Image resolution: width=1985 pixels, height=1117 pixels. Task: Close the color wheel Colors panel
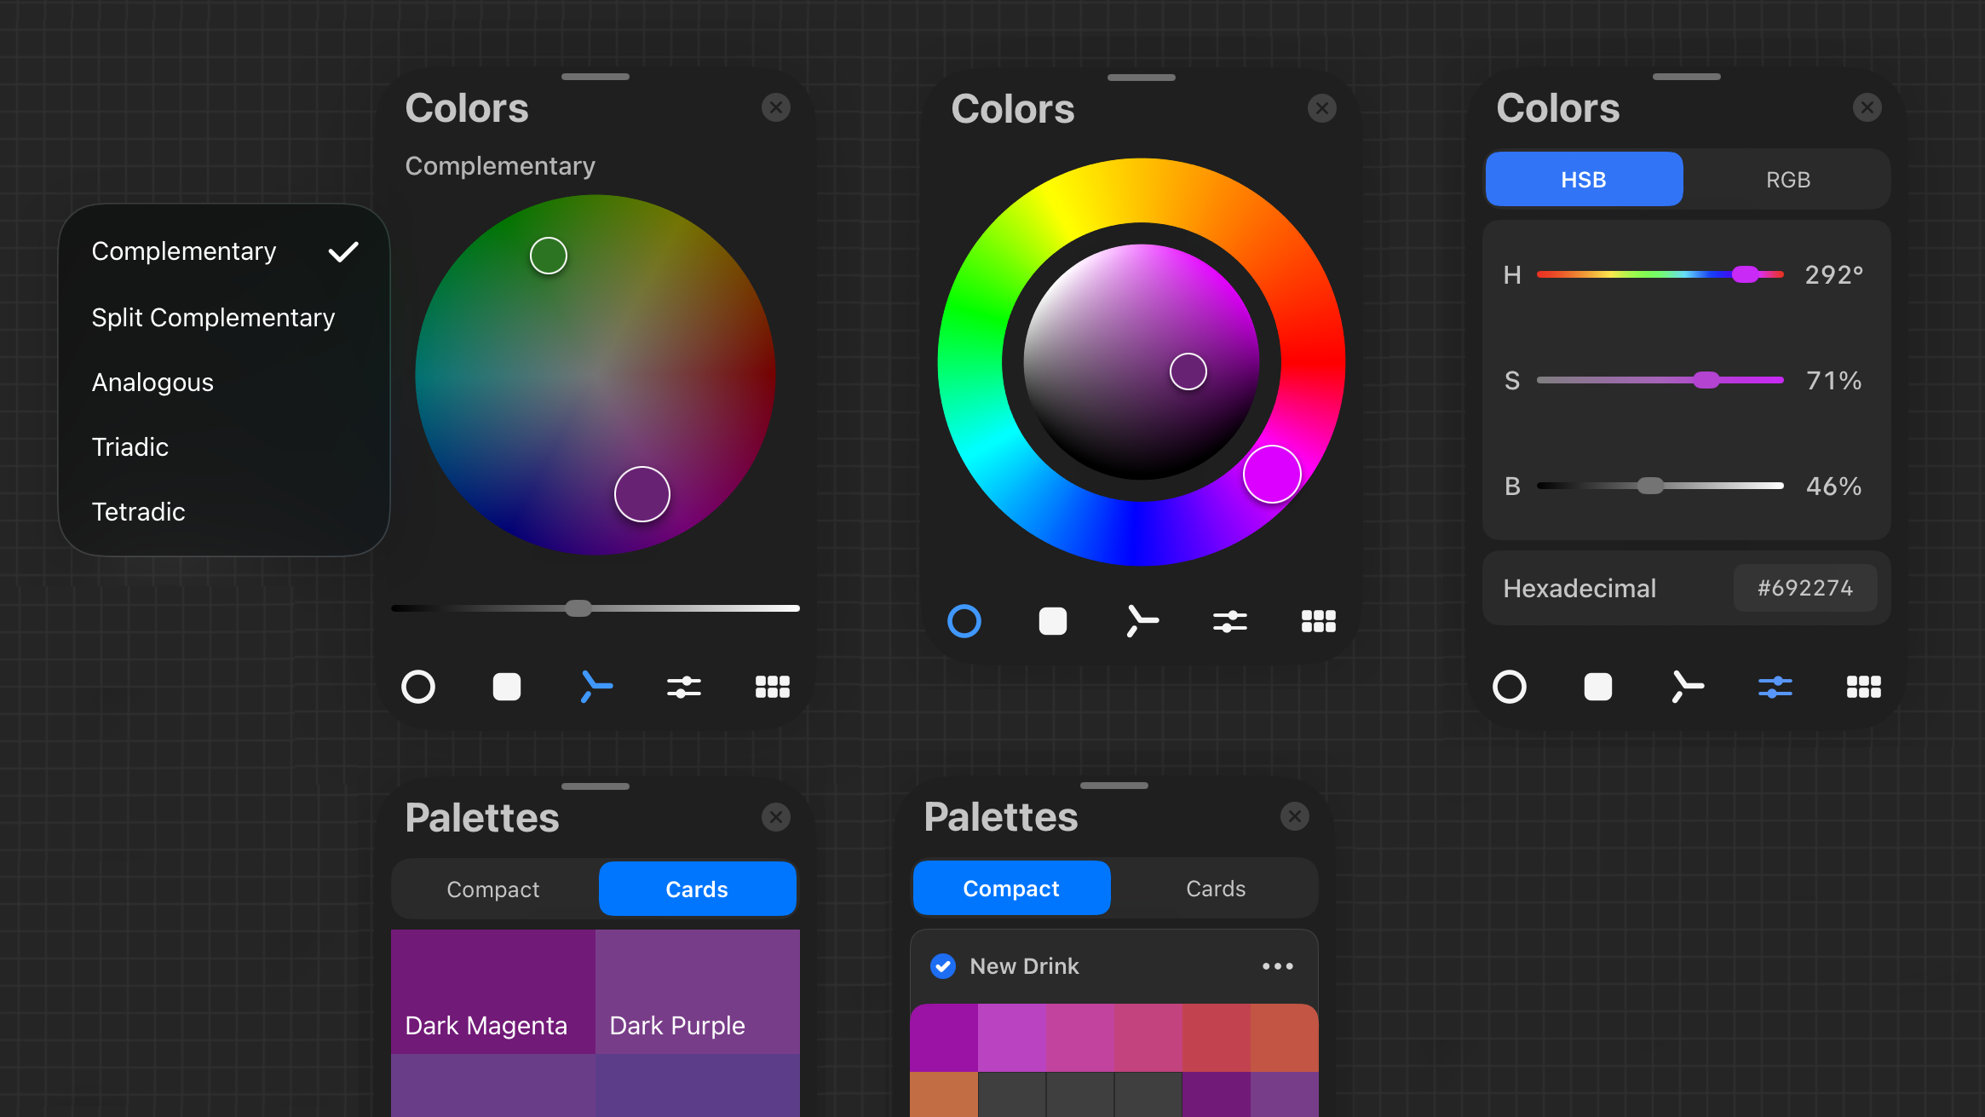[x=1322, y=108]
